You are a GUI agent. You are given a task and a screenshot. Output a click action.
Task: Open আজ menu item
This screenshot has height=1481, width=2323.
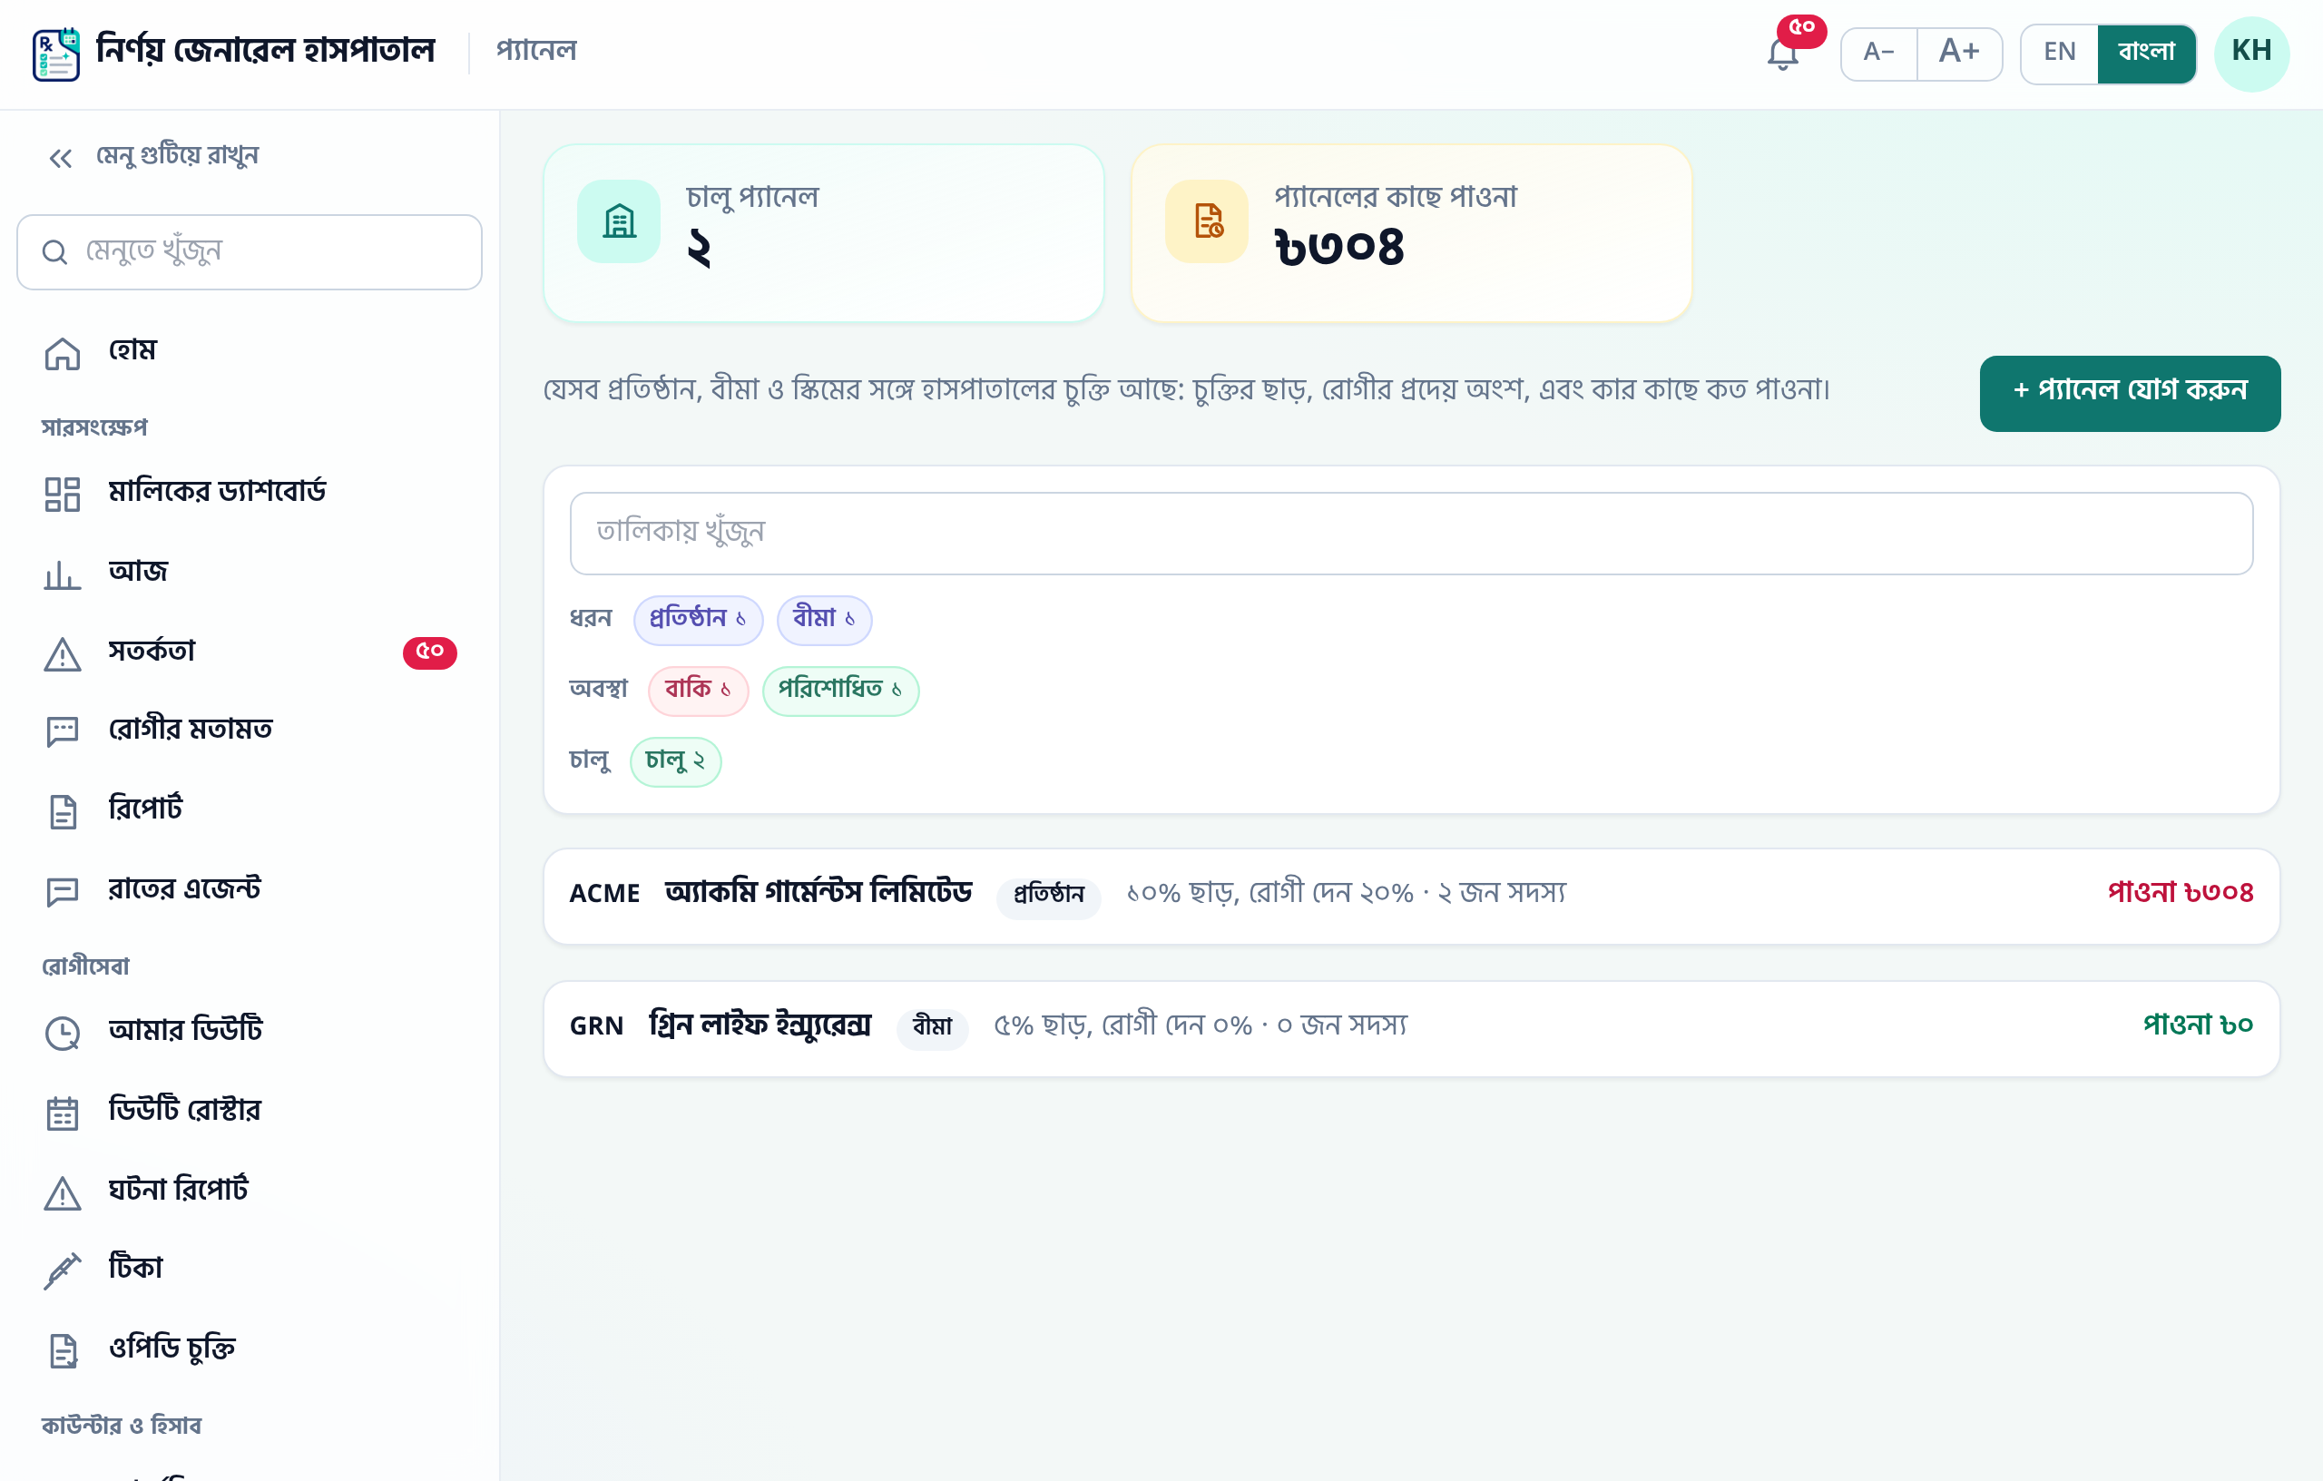point(249,574)
